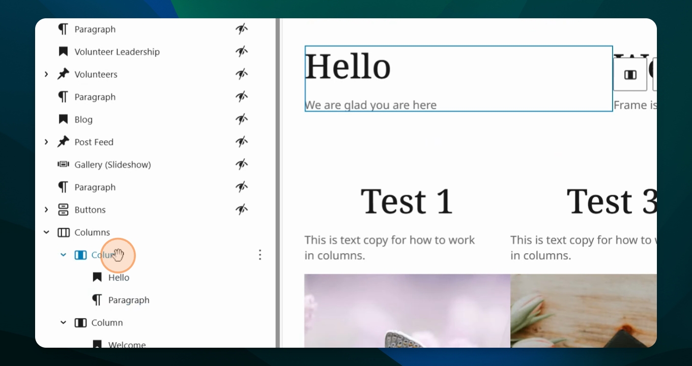Click the bookmark icon beside Volunteer Leadership
692x366 pixels.
63,51
